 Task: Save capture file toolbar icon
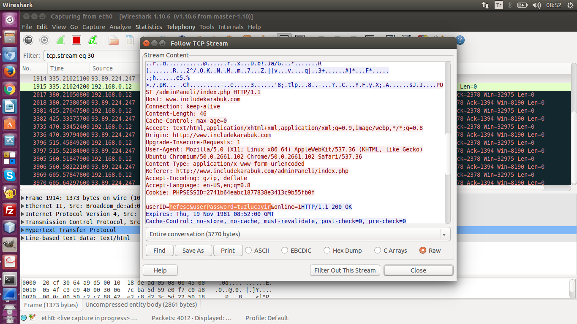pos(130,40)
